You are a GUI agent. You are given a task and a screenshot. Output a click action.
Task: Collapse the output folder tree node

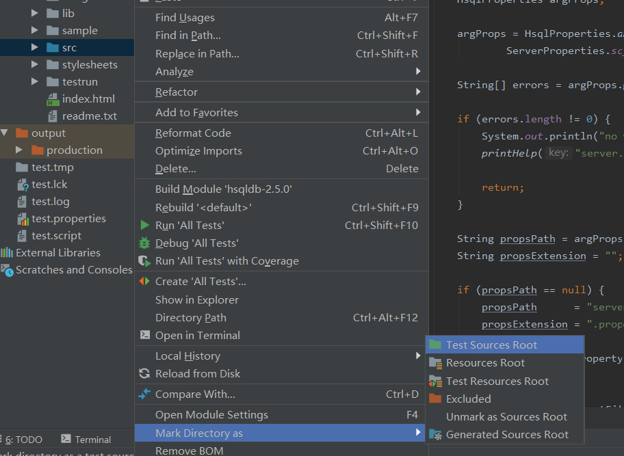click(4, 133)
